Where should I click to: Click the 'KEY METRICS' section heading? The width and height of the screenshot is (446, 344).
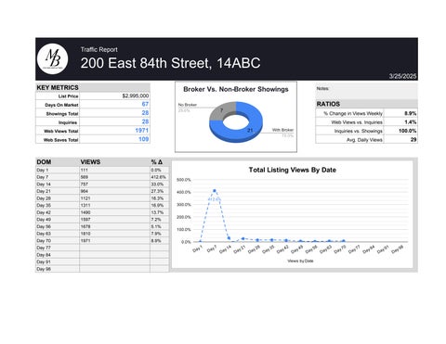58,87
